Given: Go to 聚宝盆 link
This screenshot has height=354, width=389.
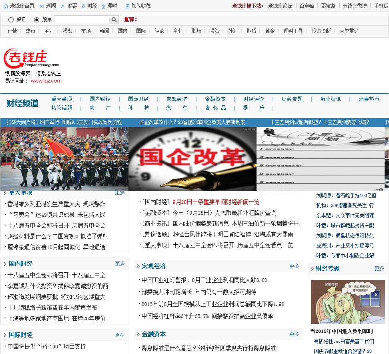Looking at the screenshot, I should tap(328, 6).
